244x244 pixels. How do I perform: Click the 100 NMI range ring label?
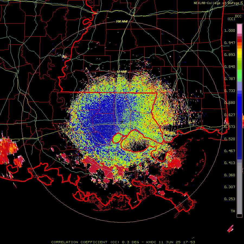pos(122,21)
